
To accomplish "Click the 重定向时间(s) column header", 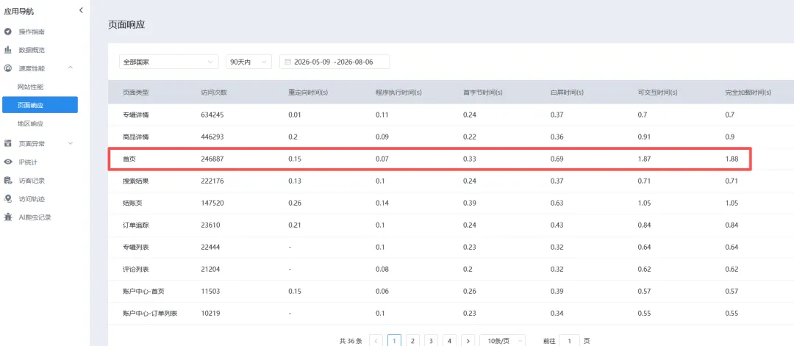I will (308, 93).
